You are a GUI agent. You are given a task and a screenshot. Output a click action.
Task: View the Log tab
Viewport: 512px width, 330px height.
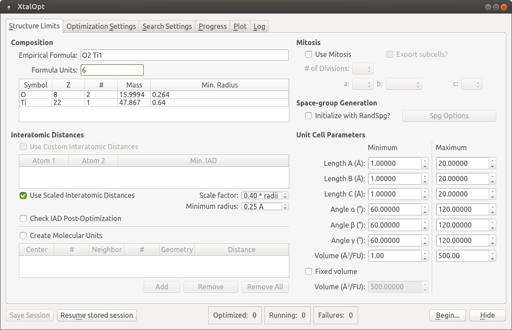(259, 26)
